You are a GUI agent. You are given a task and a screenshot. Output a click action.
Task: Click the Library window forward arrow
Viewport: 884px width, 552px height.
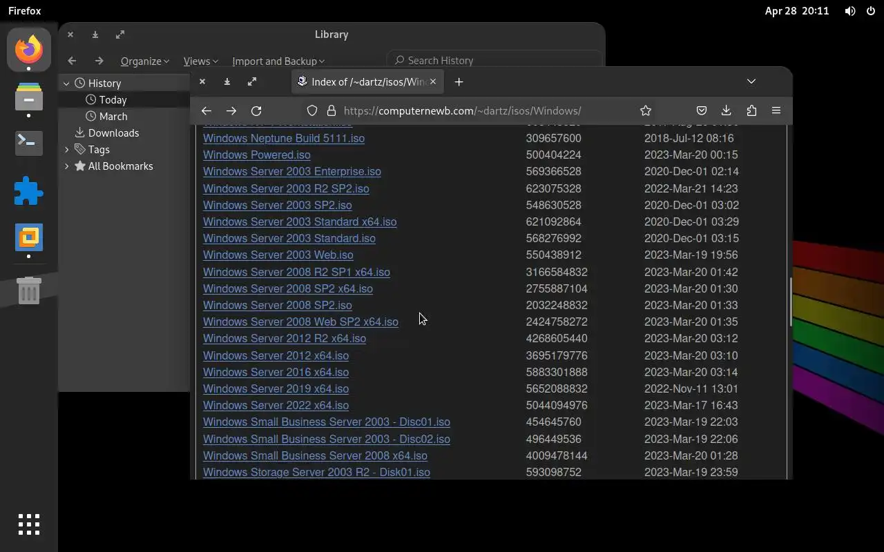(99, 61)
